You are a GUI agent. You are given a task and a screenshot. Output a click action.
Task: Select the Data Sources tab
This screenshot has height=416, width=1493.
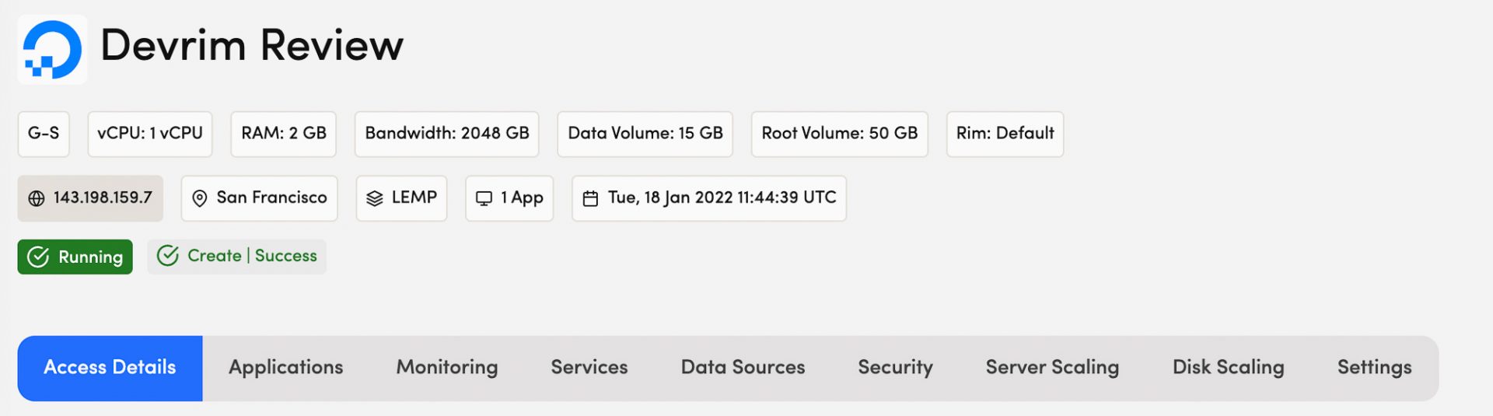coord(743,368)
